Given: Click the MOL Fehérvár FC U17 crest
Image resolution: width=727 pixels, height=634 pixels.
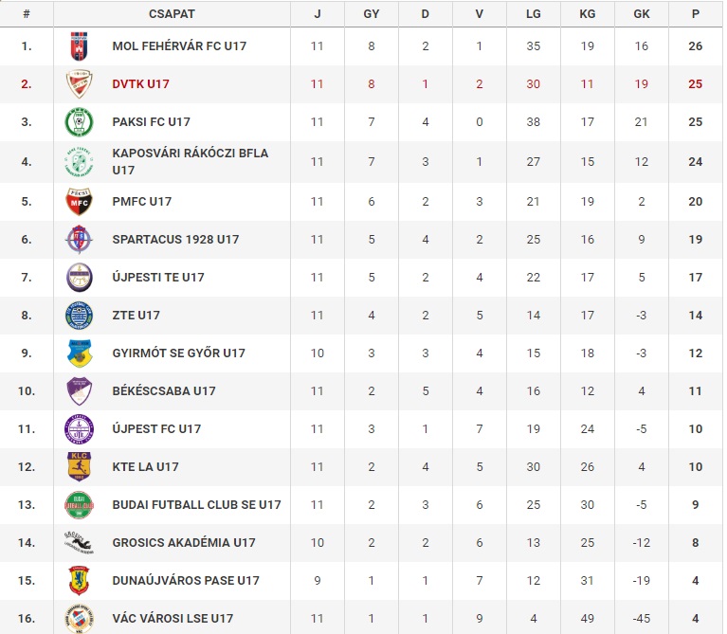Looking at the screenshot, I should (79, 46).
